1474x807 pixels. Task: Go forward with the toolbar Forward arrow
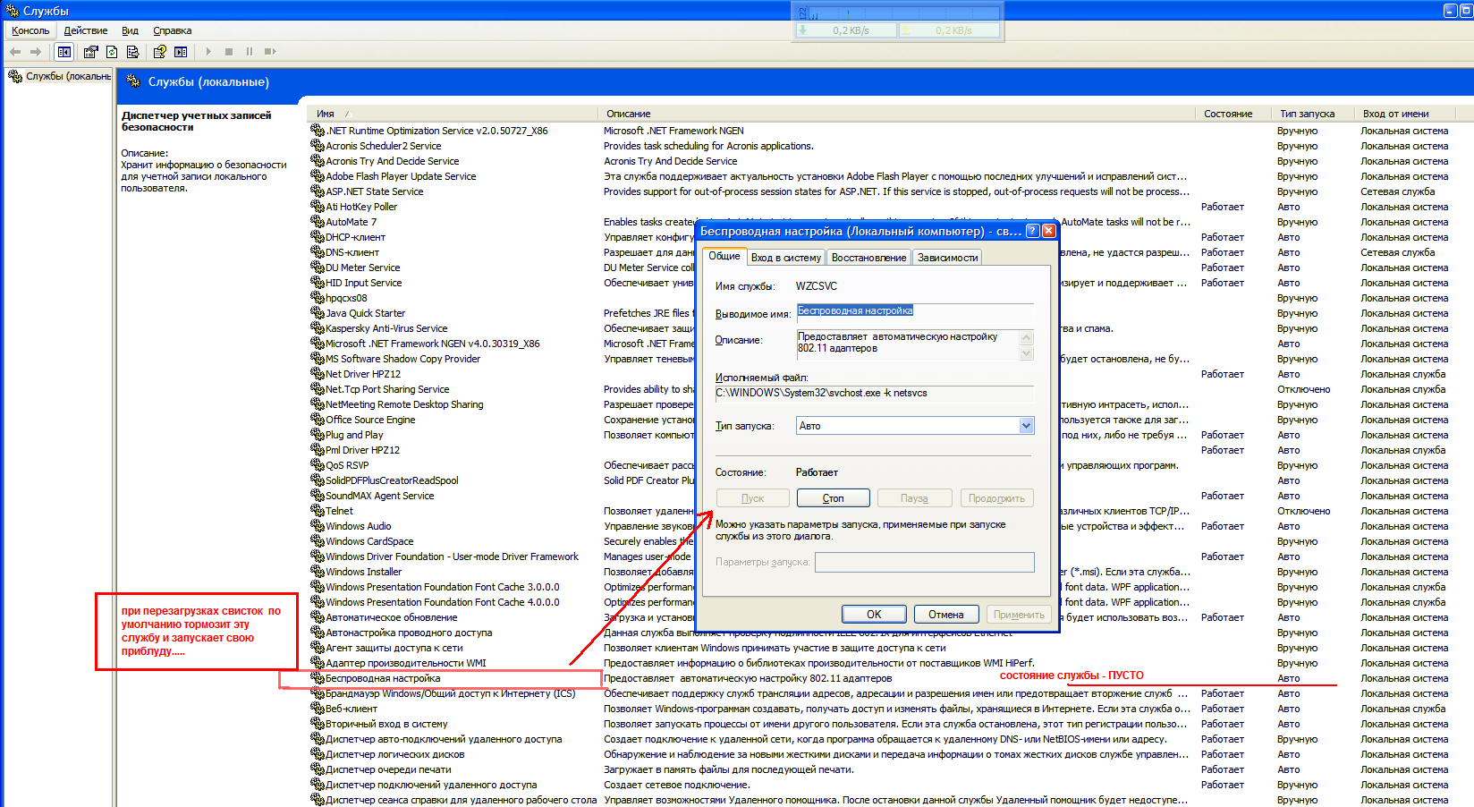click(x=36, y=52)
